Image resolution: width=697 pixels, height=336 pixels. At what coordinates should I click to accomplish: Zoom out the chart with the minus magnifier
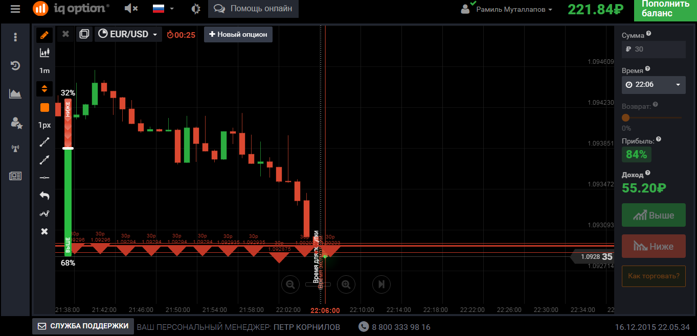pos(290,284)
